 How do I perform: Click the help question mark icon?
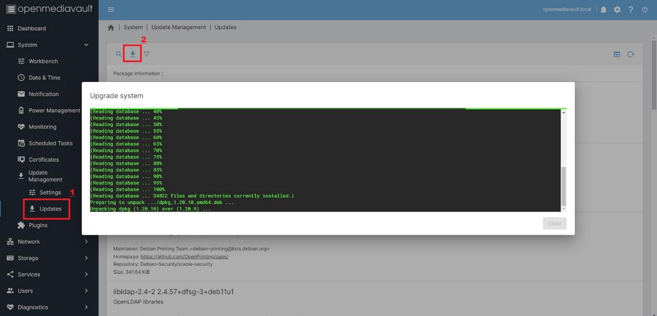631,10
